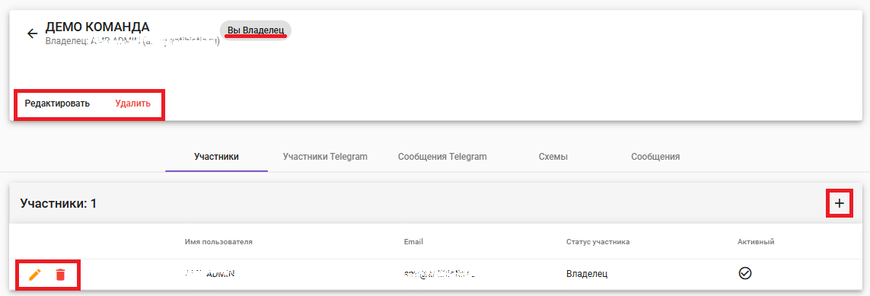Delete the participant with the trash icon

click(x=60, y=275)
